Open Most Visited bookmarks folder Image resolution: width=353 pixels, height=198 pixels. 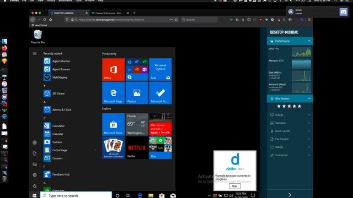[39, 25]
